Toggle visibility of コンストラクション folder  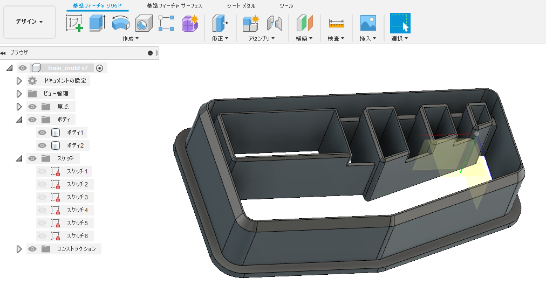tap(32, 249)
